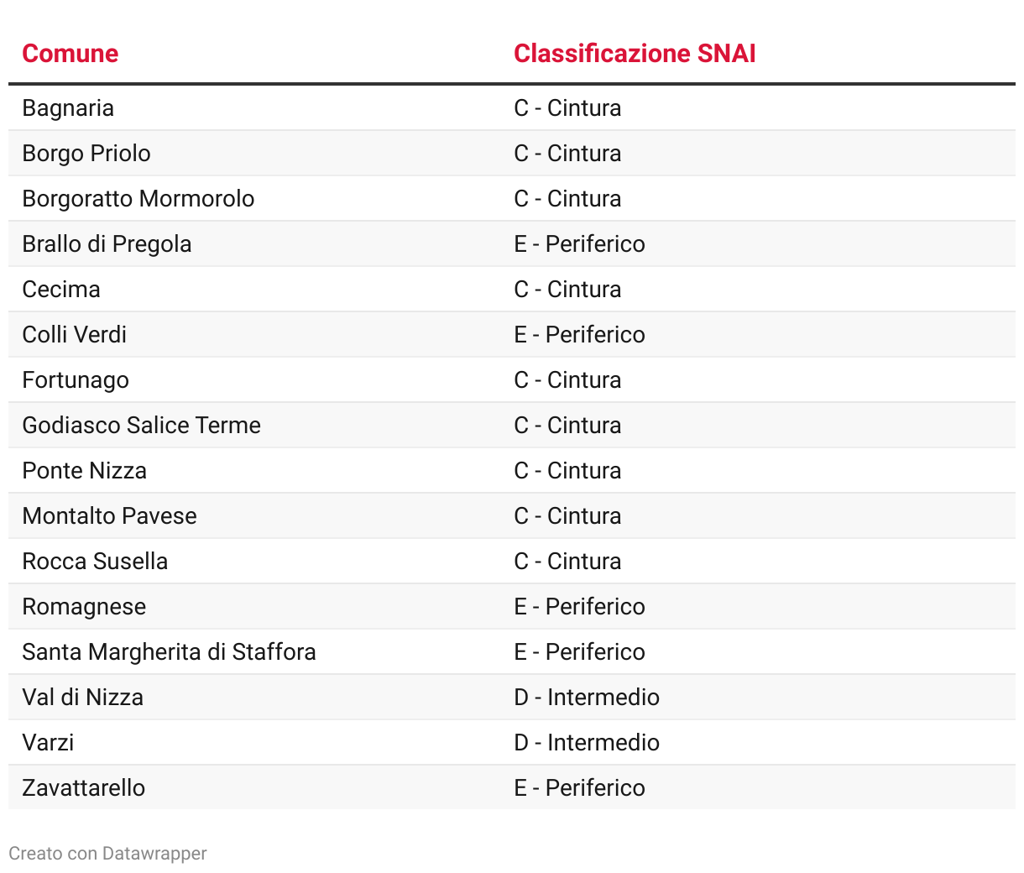Viewport: 1024px width, 873px height.
Task: Open the Creato con Datawrapper link
Action: tap(107, 853)
